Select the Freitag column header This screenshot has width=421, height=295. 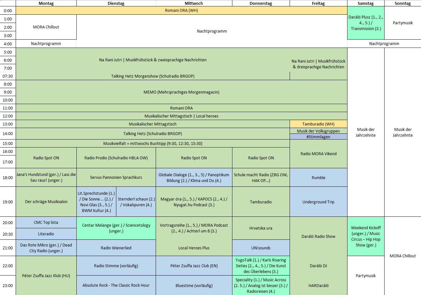coord(318,3)
